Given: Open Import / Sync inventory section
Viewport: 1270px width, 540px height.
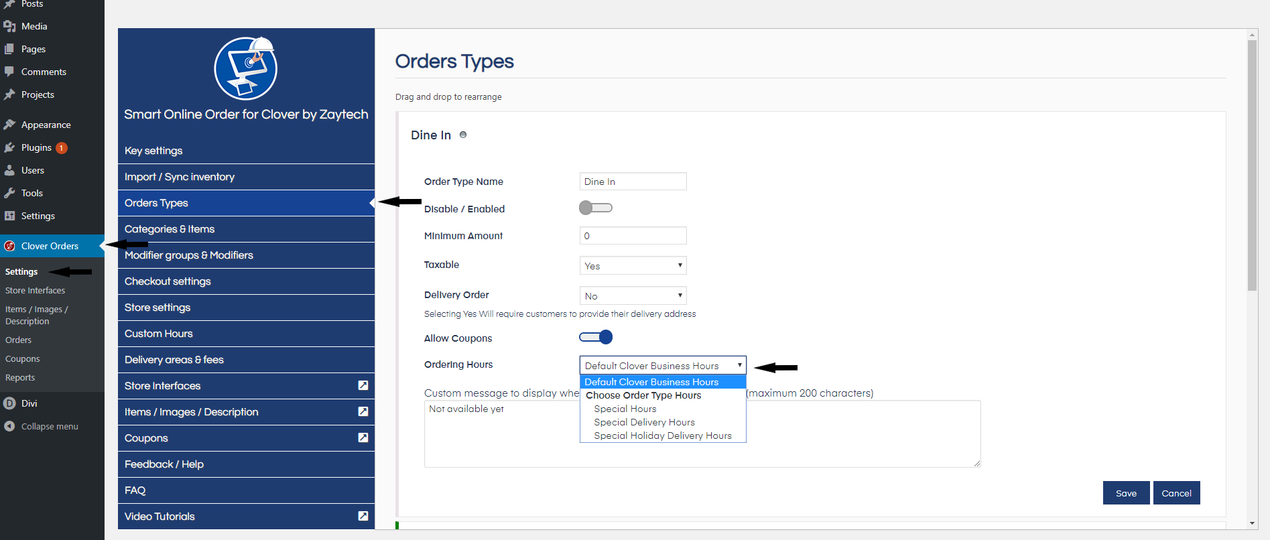Looking at the screenshot, I should click(x=246, y=177).
